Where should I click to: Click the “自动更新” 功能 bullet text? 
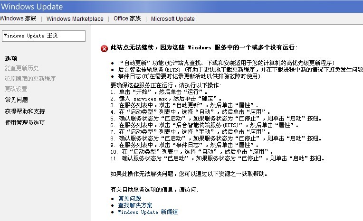point(227,63)
